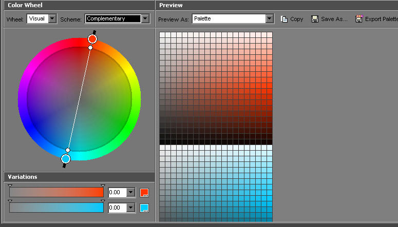Open the blue color swatch picker
Image resolution: width=398 pixels, height=227 pixels.
pos(144,208)
